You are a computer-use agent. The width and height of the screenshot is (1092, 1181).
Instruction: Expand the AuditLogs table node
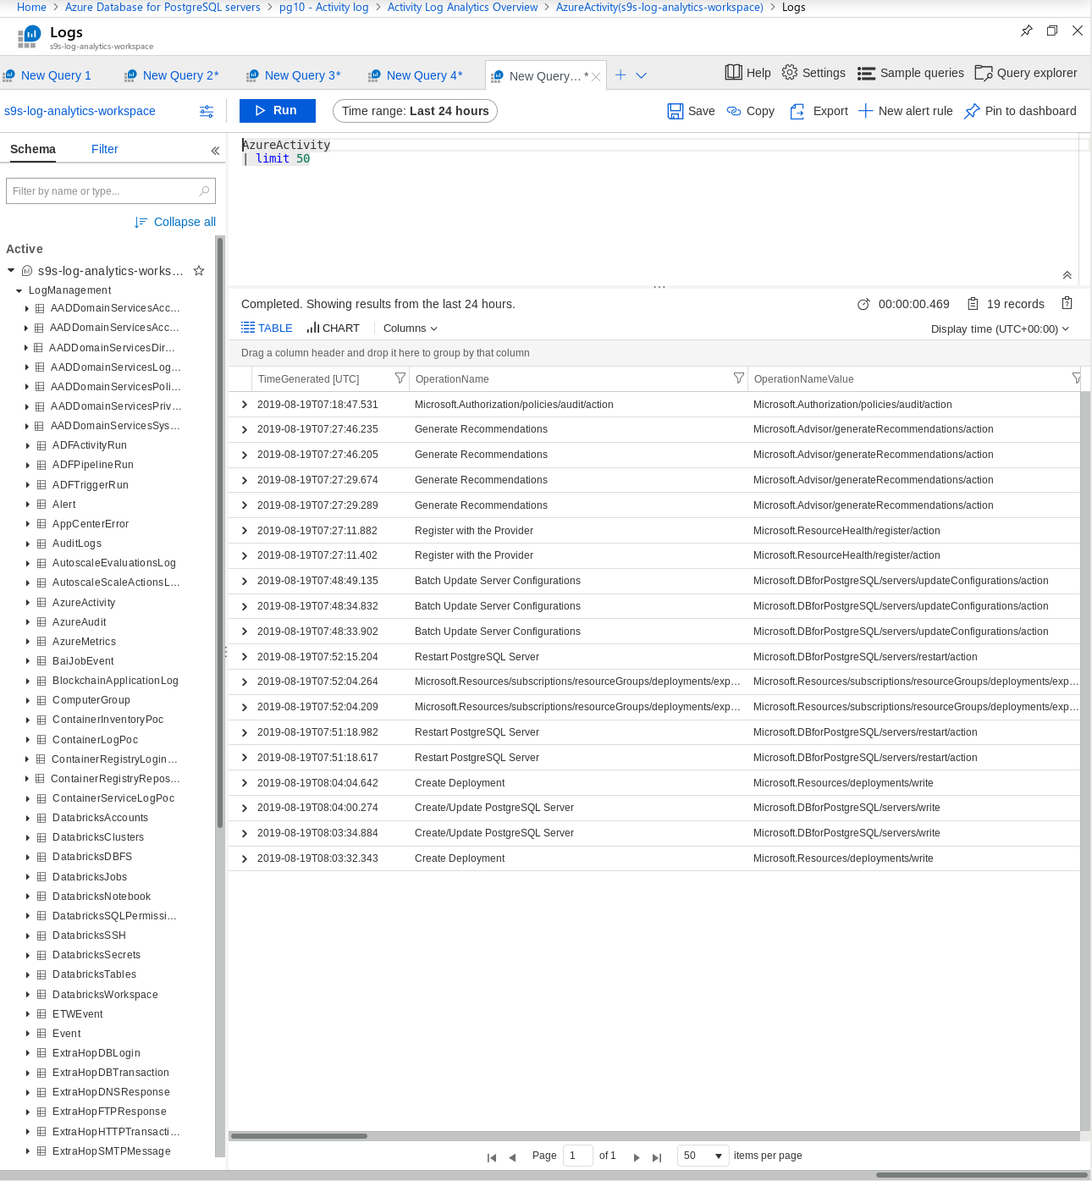coord(27,544)
